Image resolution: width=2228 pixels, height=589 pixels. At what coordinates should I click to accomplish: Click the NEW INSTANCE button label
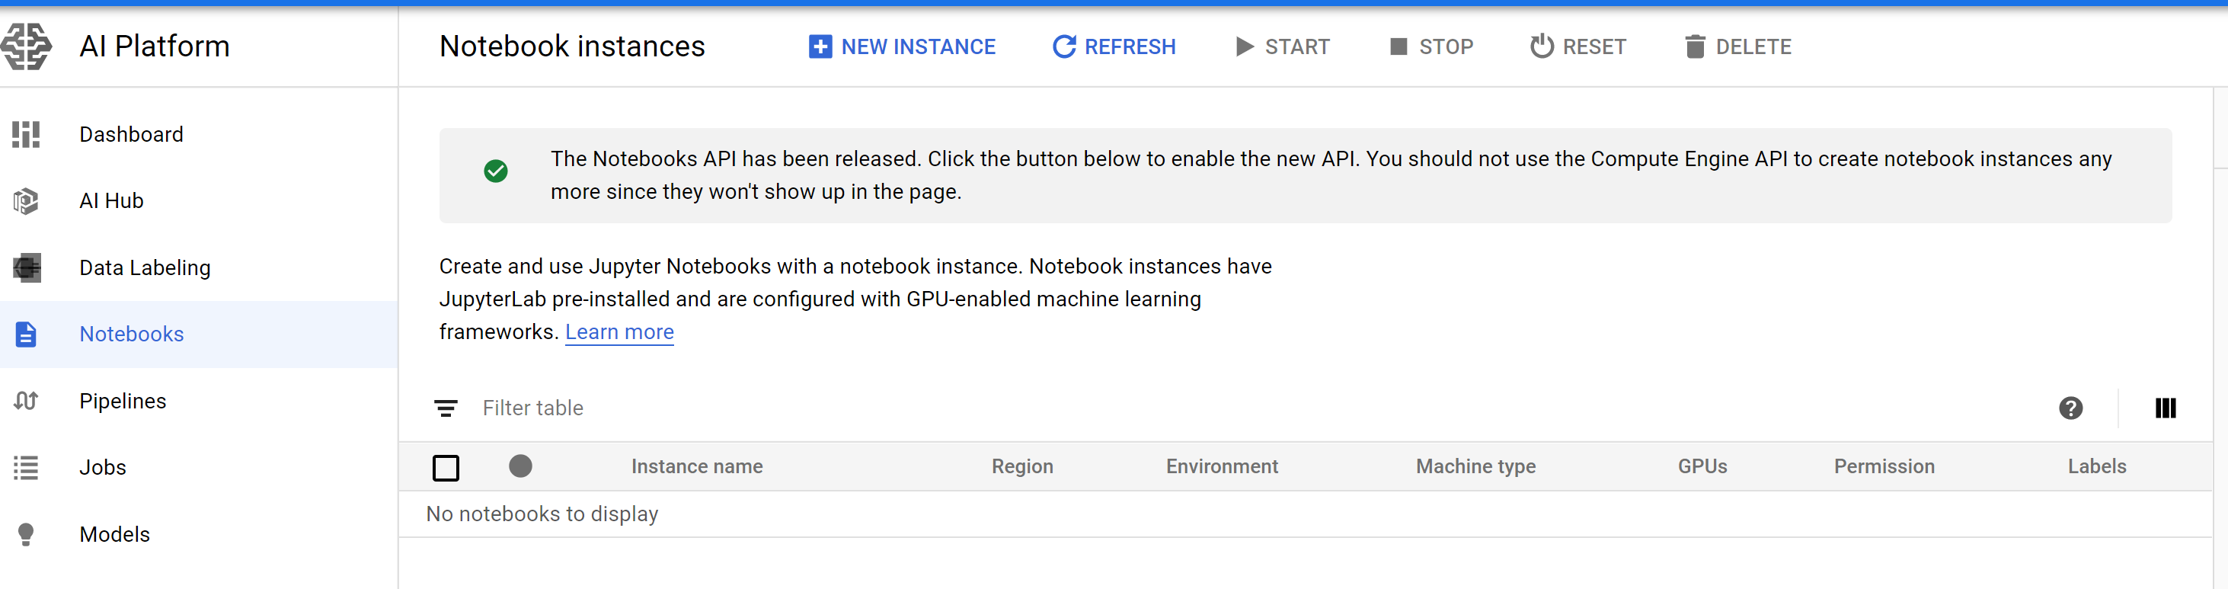(x=918, y=46)
